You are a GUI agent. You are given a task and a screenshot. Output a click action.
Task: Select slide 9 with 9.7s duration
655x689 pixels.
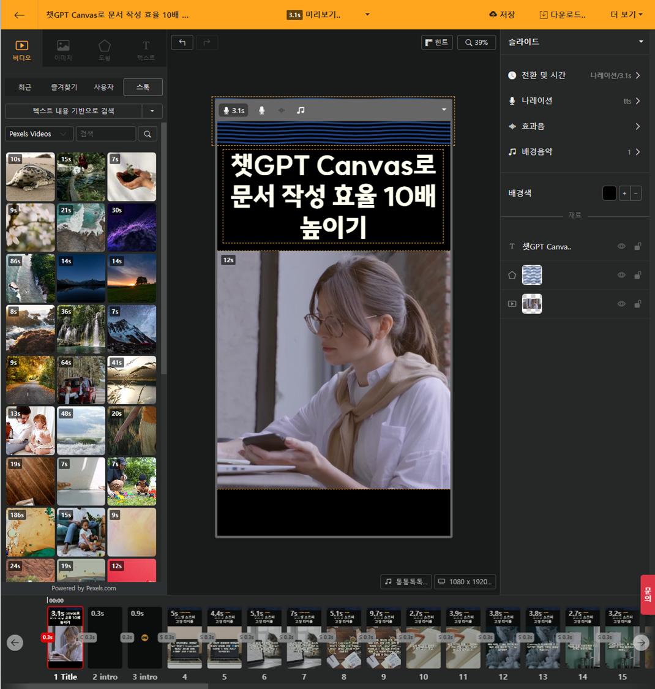383,638
